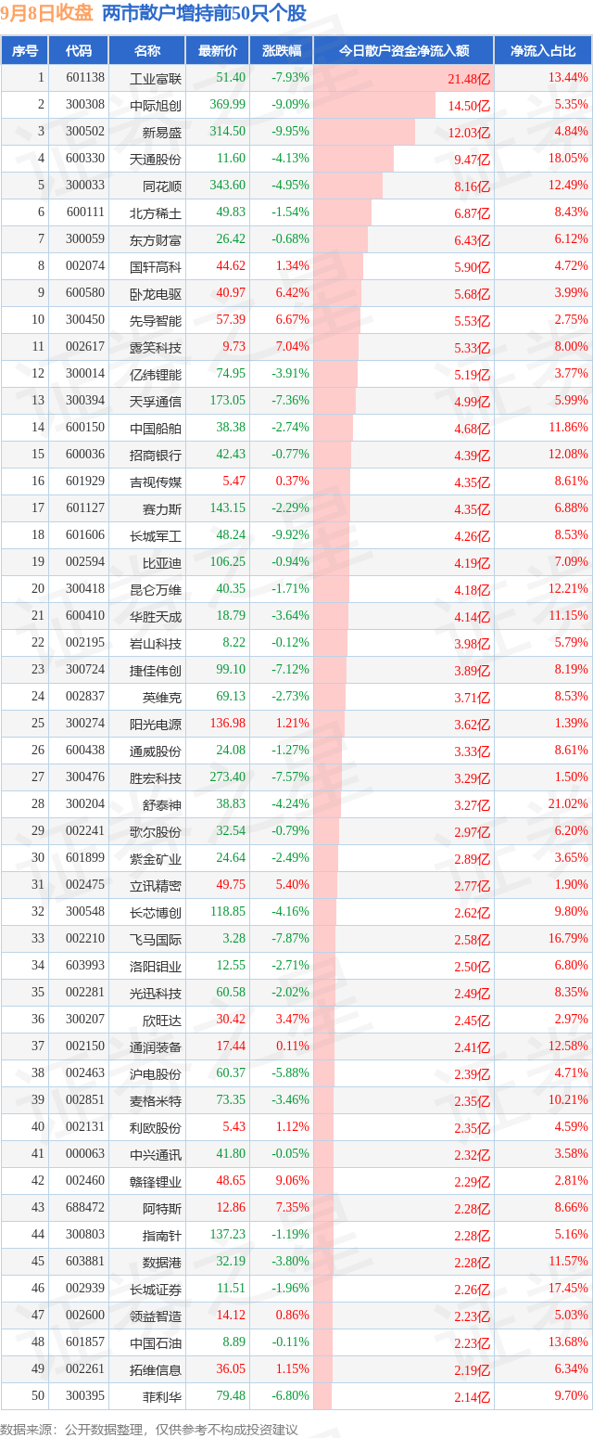Click stock name 飞马国际
The height and width of the screenshot is (1438, 593).
[156, 939]
